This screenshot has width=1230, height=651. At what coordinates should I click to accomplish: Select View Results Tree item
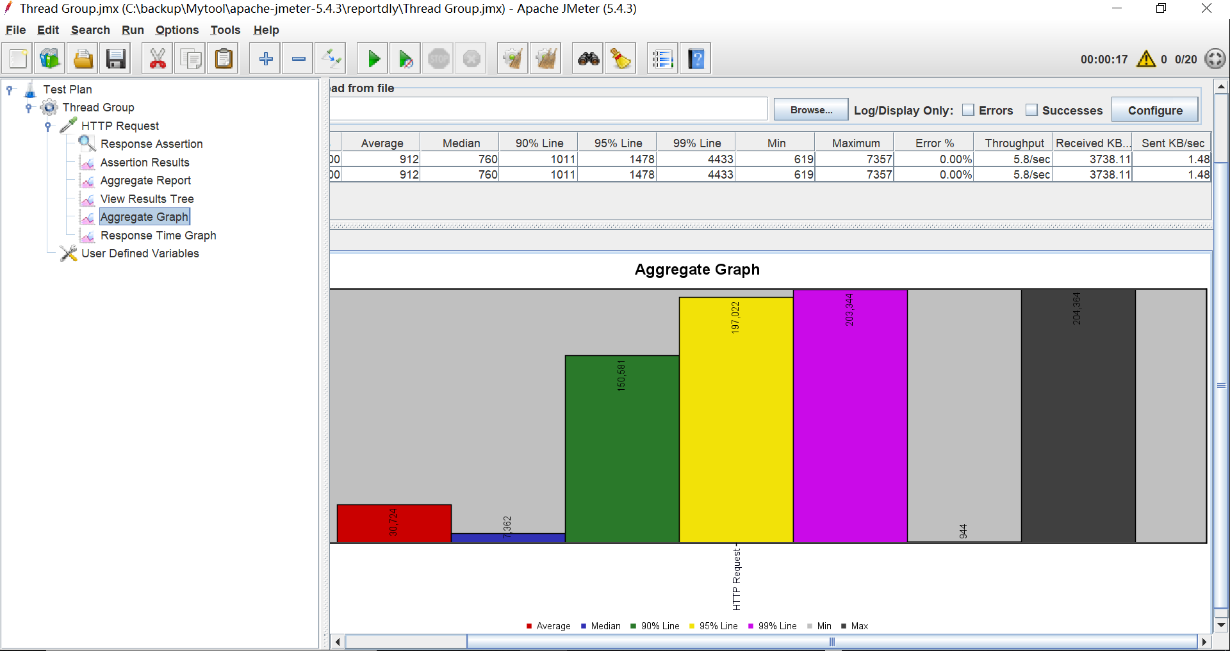pos(147,199)
